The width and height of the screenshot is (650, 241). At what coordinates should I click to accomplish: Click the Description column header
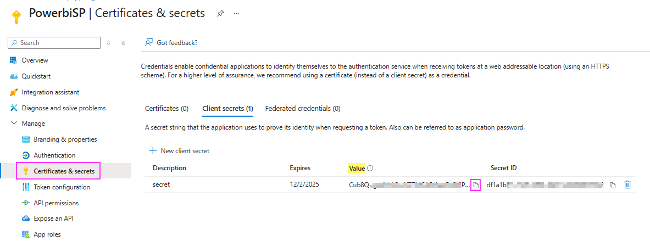[x=170, y=168]
